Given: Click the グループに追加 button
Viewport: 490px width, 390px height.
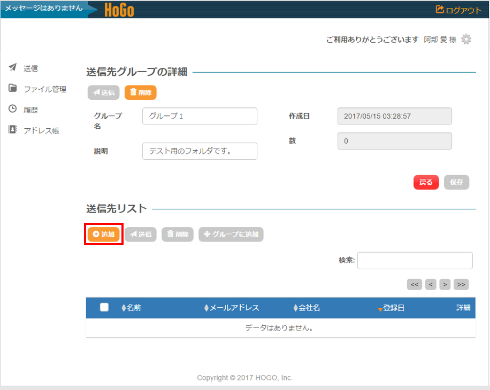Looking at the screenshot, I should tap(231, 234).
